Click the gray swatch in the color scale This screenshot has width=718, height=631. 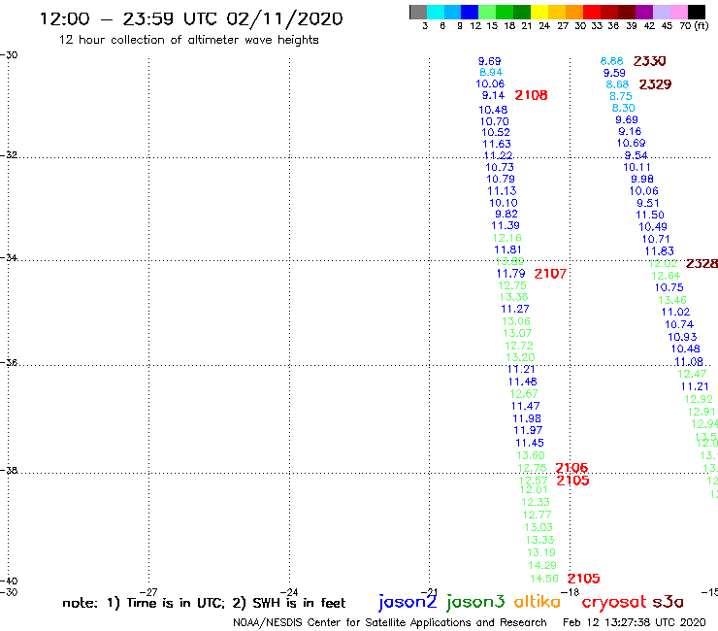(418, 12)
